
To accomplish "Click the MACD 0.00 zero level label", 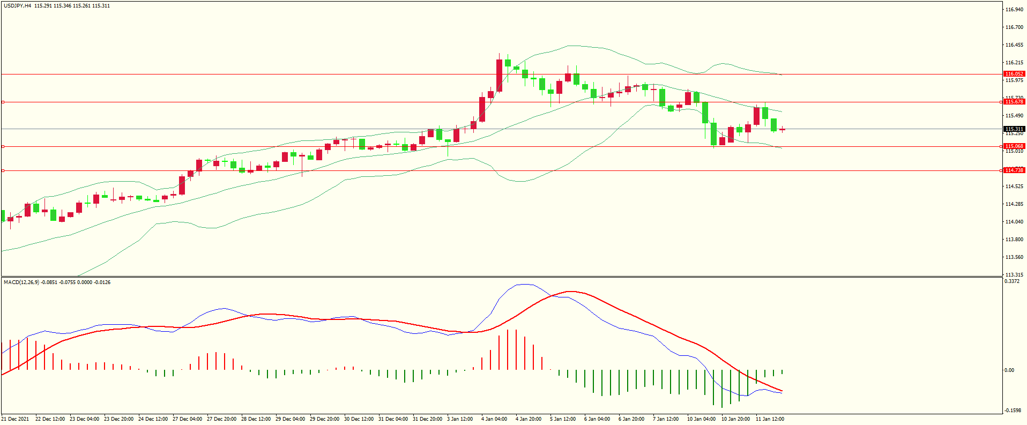I will pos(1009,370).
